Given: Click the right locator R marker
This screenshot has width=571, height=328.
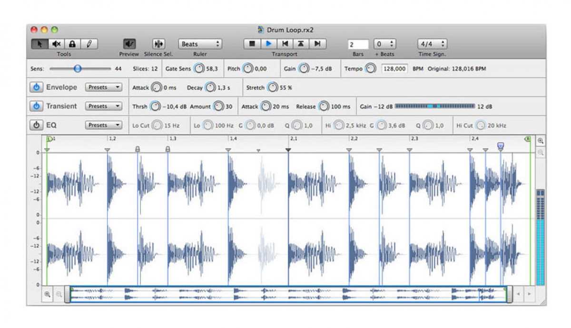Looking at the screenshot, I should pyautogui.click(x=528, y=139).
